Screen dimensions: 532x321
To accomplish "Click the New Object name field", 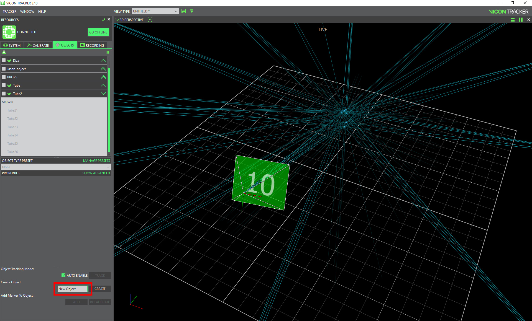I will coord(72,289).
